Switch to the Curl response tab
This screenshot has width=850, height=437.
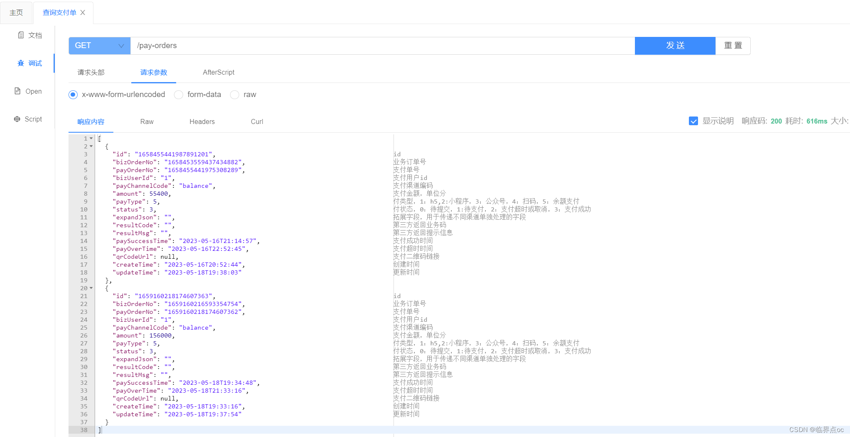[257, 121]
